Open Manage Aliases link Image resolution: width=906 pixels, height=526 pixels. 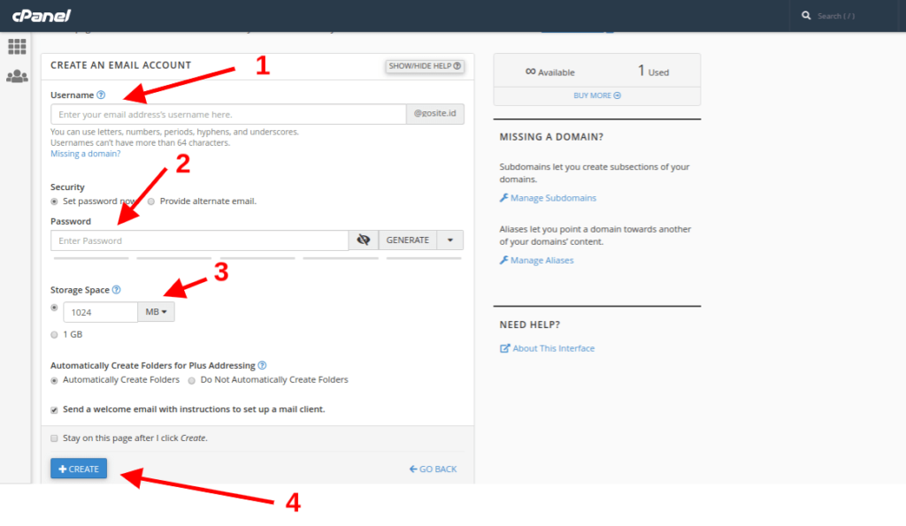tap(542, 261)
